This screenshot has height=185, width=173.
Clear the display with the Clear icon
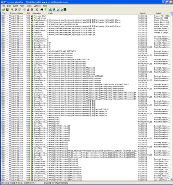(x=20, y=10)
